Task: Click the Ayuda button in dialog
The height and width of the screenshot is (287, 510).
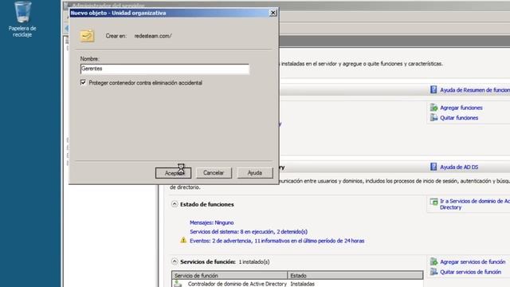Action: (255, 173)
